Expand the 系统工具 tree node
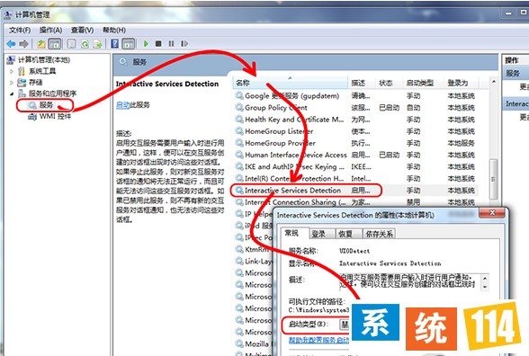The height and width of the screenshot is (356, 529). [x=12, y=72]
